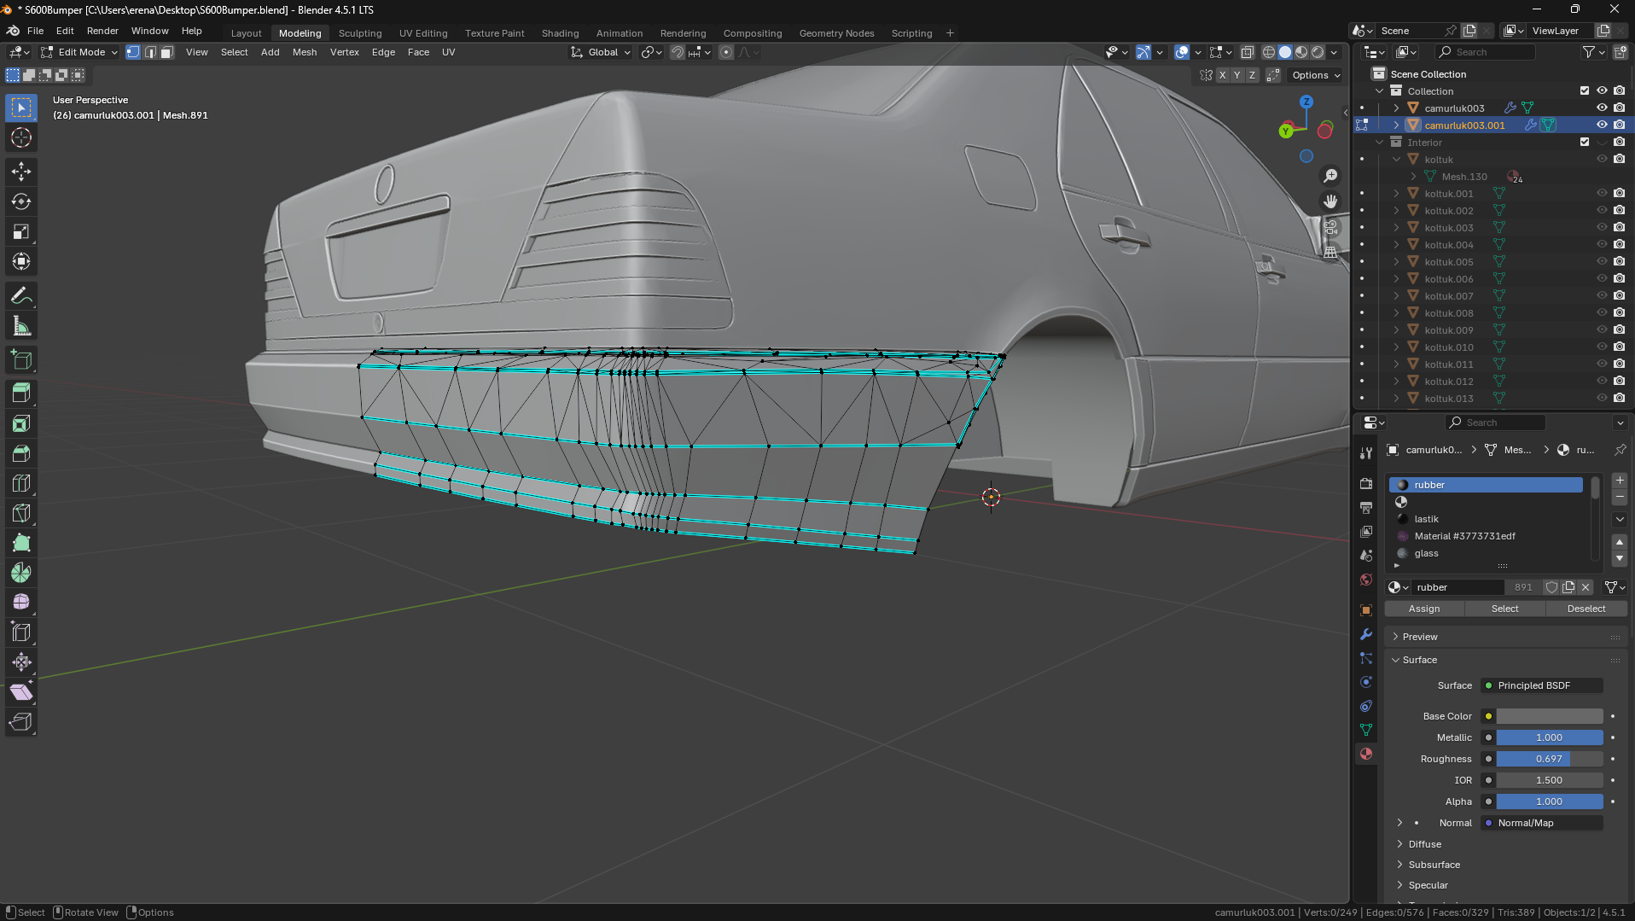Open the Mesh menu

click(x=304, y=52)
